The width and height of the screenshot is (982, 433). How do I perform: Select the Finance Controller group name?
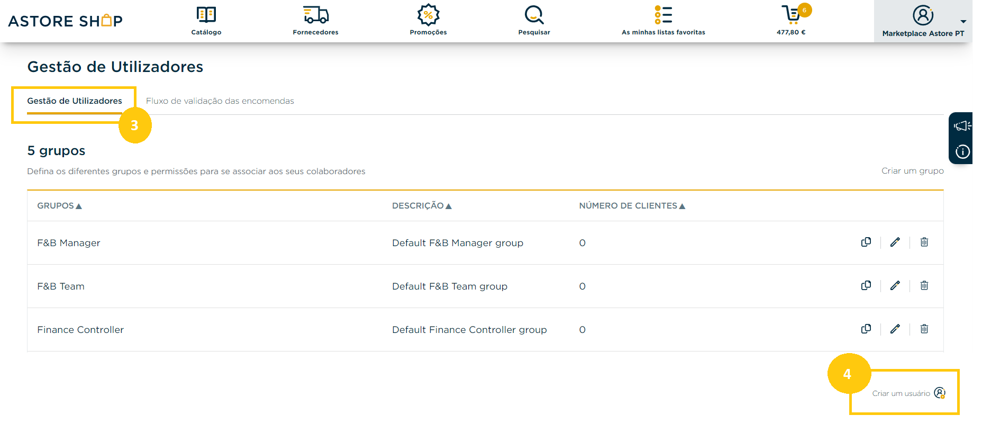(x=80, y=330)
